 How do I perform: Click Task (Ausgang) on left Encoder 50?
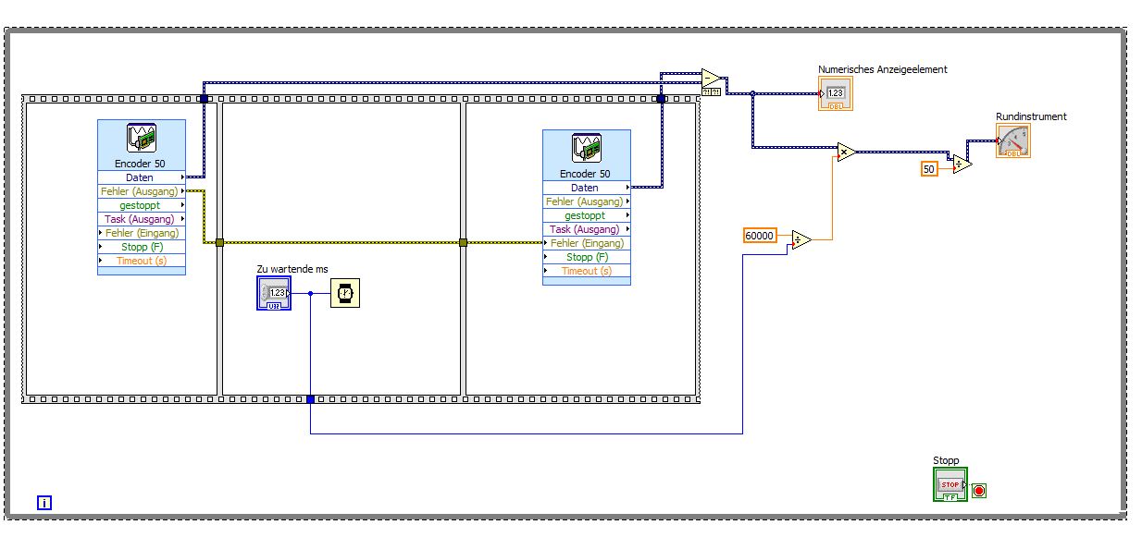tap(142, 219)
